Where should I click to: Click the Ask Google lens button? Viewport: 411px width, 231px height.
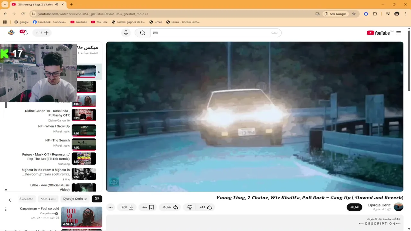[336, 14]
